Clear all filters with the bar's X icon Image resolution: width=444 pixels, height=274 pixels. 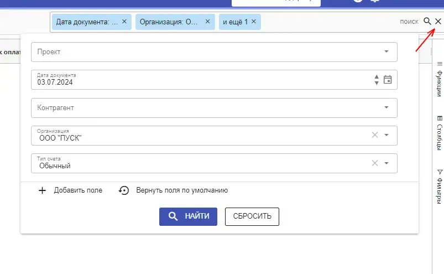point(438,21)
